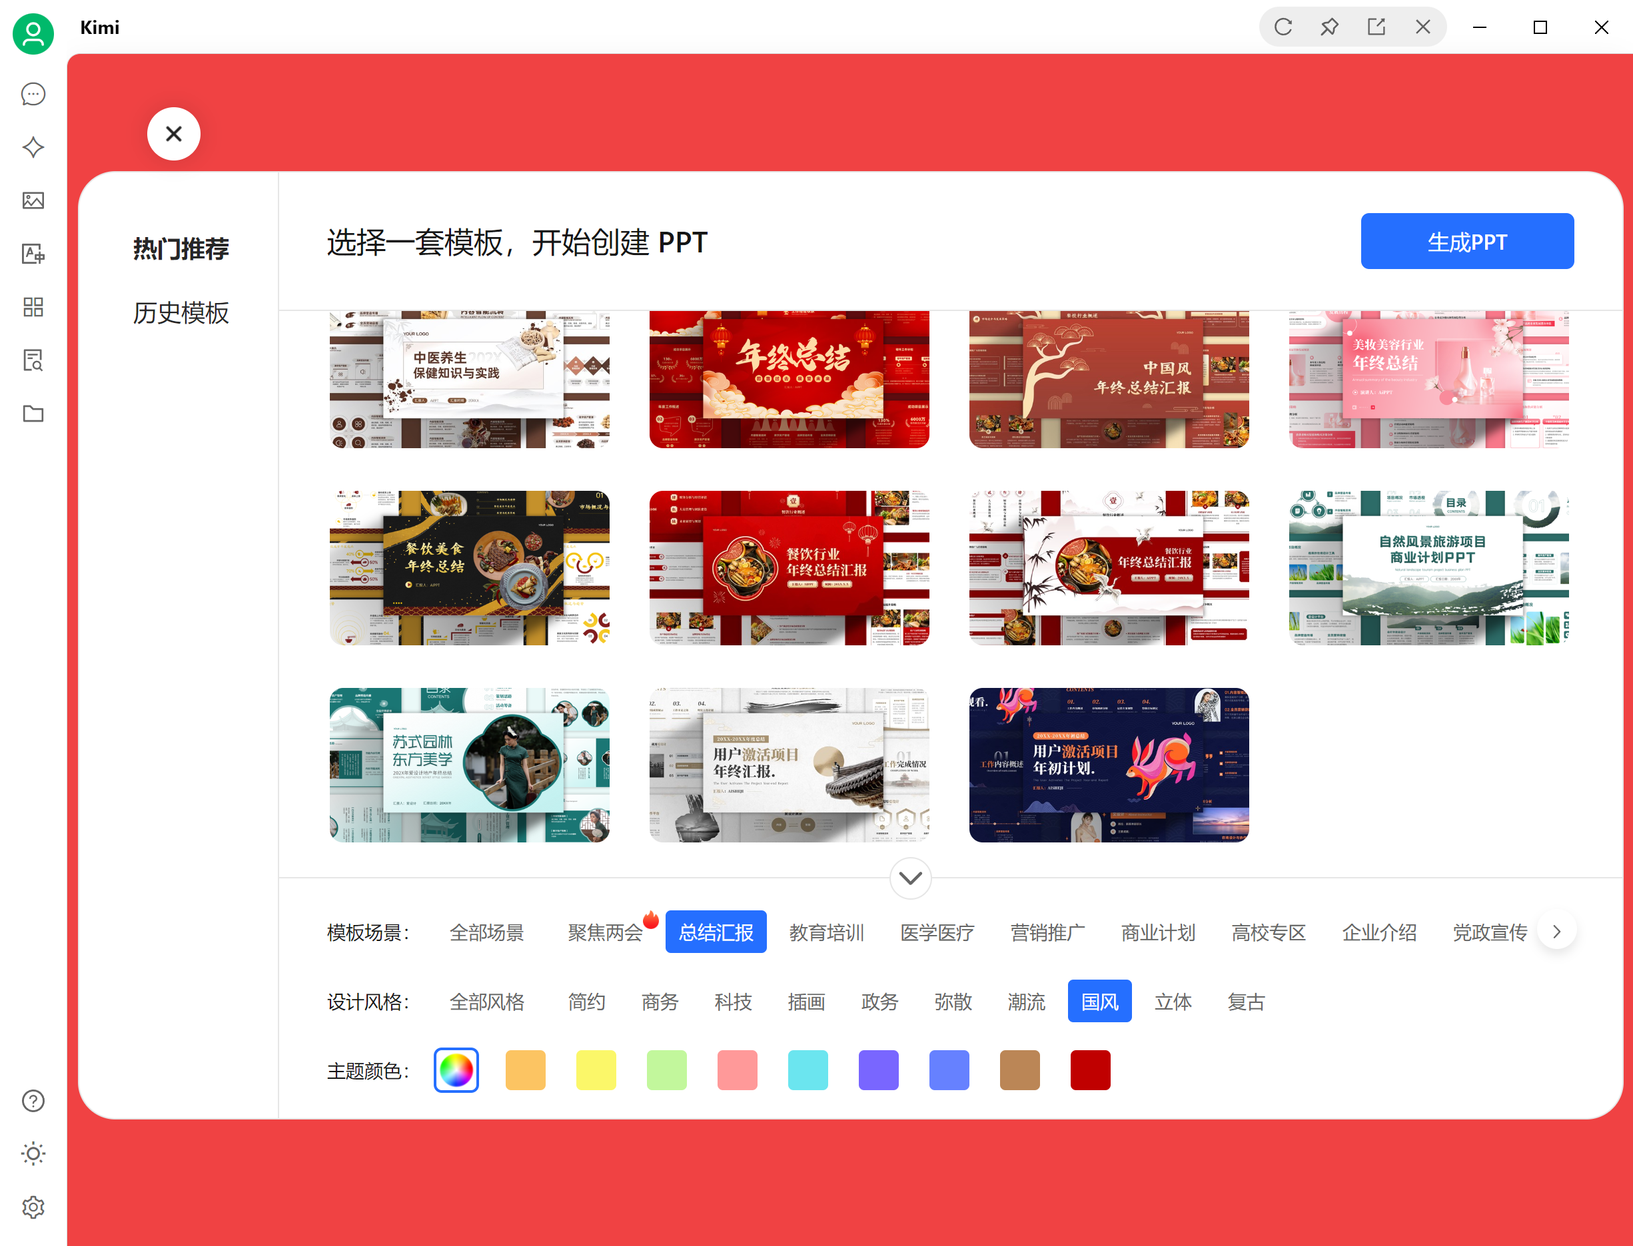This screenshot has height=1246, width=1633.
Task: Switch to 历史模板 tab
Action: (181, 313)
